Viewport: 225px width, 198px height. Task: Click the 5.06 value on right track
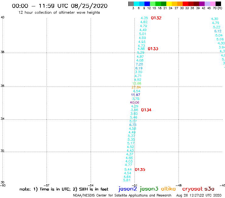pos(220,39)
